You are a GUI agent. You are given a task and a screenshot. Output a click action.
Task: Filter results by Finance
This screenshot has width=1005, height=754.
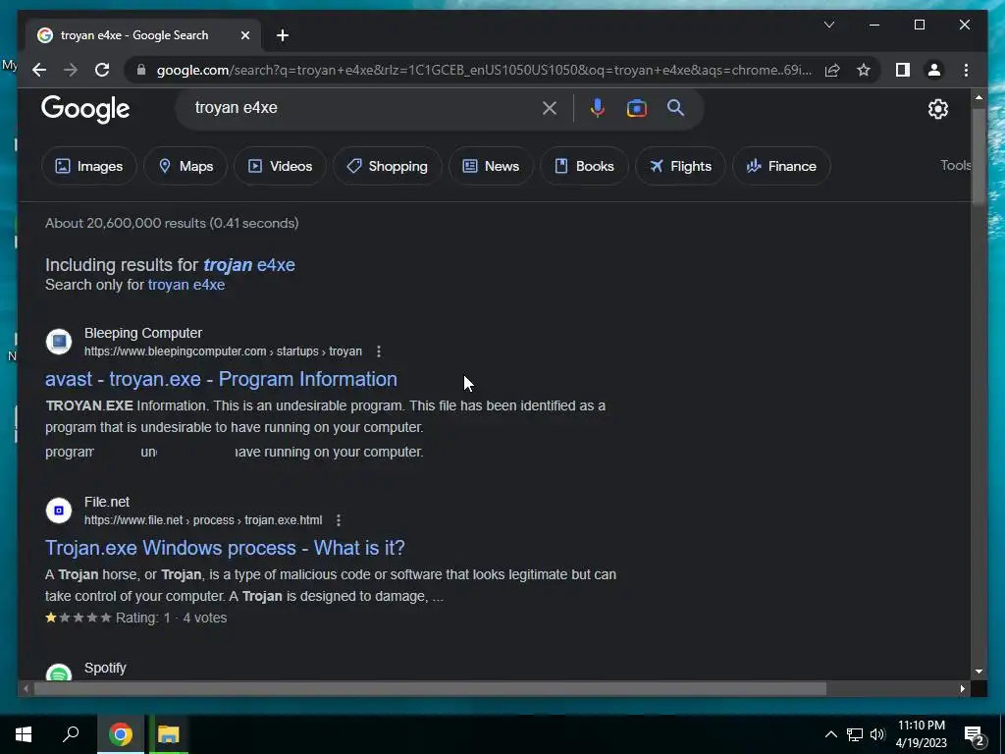pyautogui.click(x=781, y=166)
